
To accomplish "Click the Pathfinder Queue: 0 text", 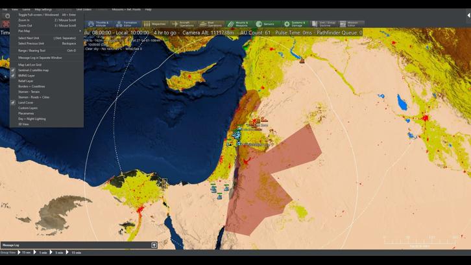I will (x=339, y=32).
